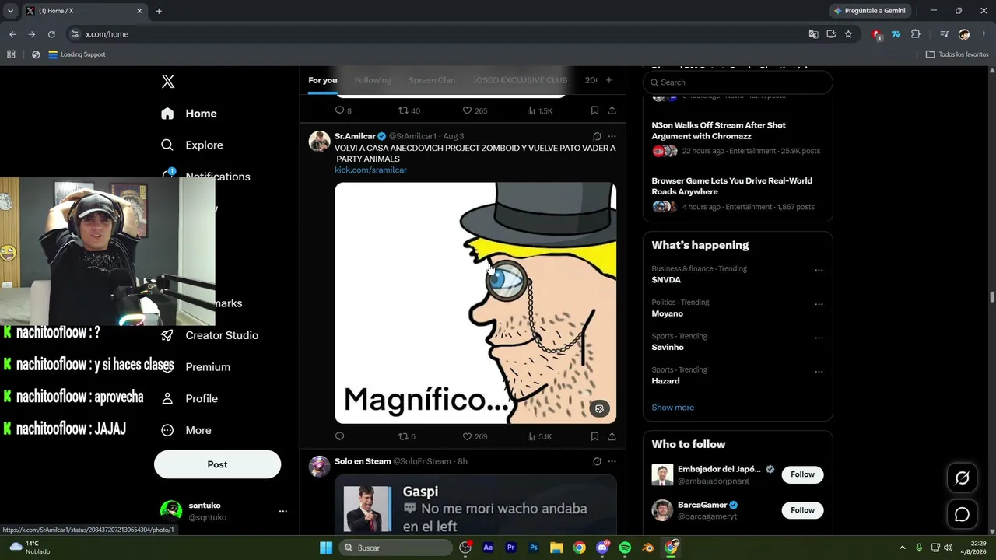
Task: Reload the page in Chrome
Action: (x=51, y=34)
